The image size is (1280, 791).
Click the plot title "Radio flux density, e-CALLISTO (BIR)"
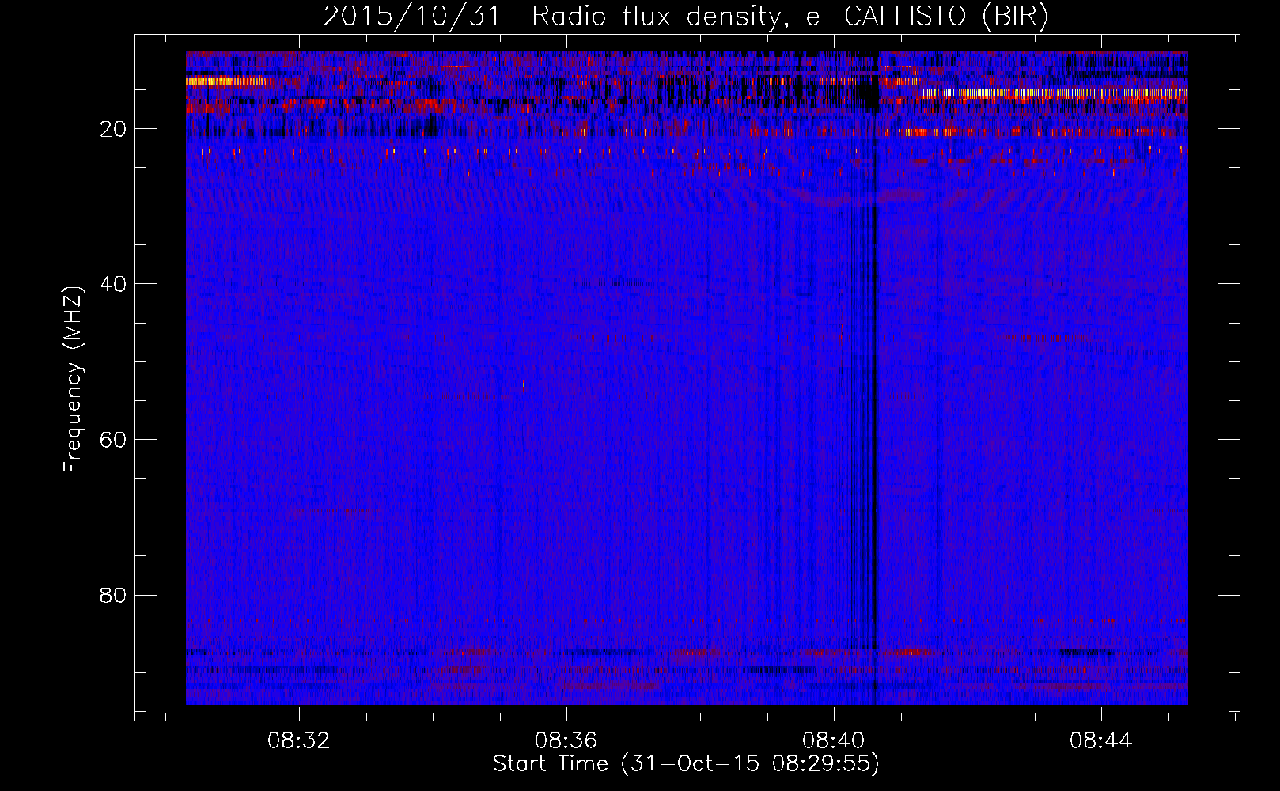[790, 17]
